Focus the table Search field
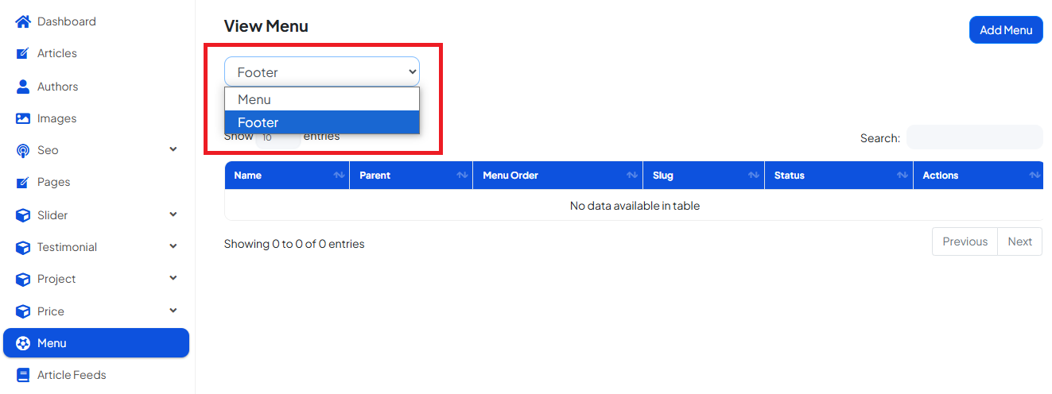This screenshot has width=1052, height=394. [974, 137]
